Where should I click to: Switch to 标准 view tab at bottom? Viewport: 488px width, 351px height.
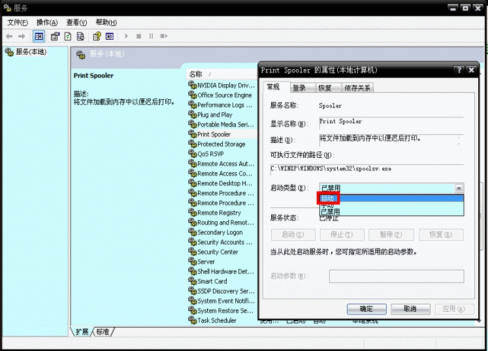pos(103,331)
